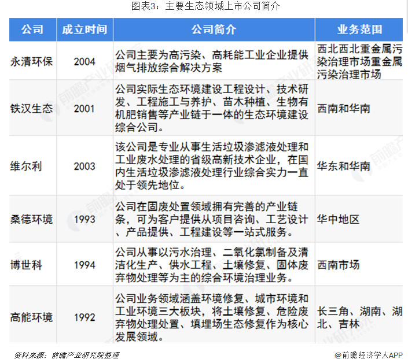The image size is (408, 359).
Task: Click the 西南和华南 business scope cell
Action: [x=344, y=108]
